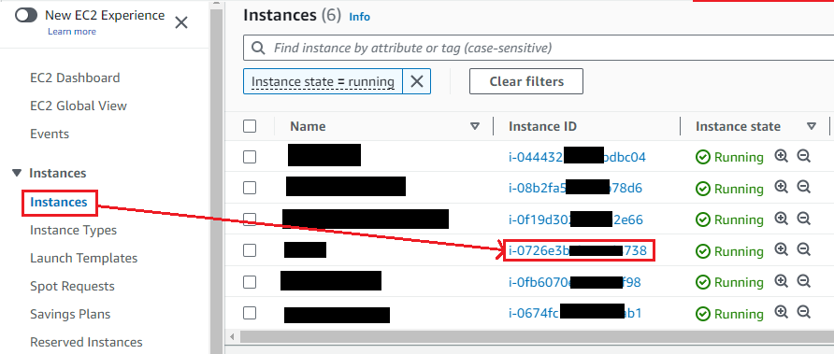This screenshot has height=354, width=834.
Task: Click the search magnifier icon
Action: pyautogui.click(x=258, y=48)
